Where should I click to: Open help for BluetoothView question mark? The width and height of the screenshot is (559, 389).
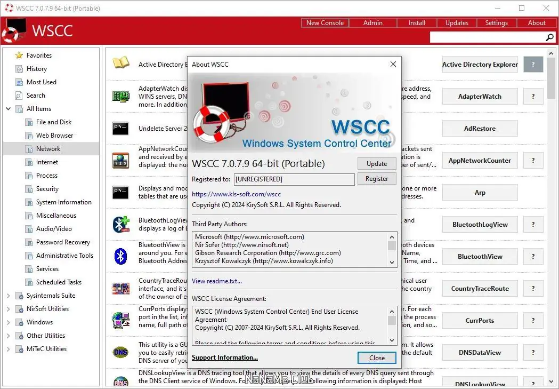(x=533, y=256)
